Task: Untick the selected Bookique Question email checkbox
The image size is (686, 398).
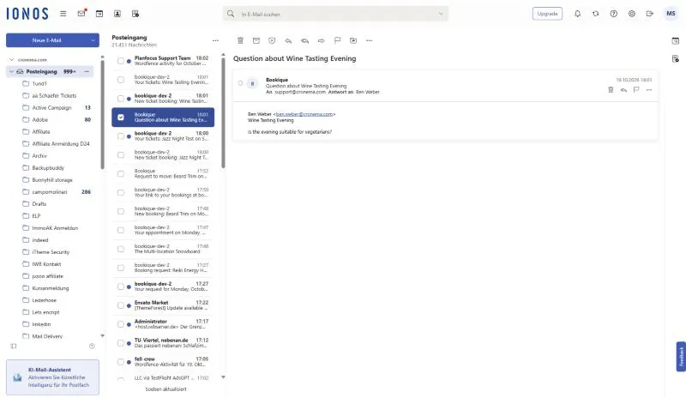Action: point(121,118)
